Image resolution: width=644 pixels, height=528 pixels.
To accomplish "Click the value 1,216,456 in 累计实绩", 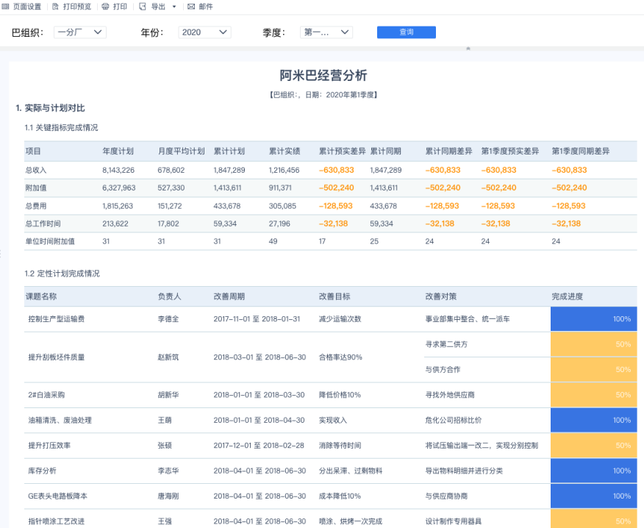I will coord(285,170).
